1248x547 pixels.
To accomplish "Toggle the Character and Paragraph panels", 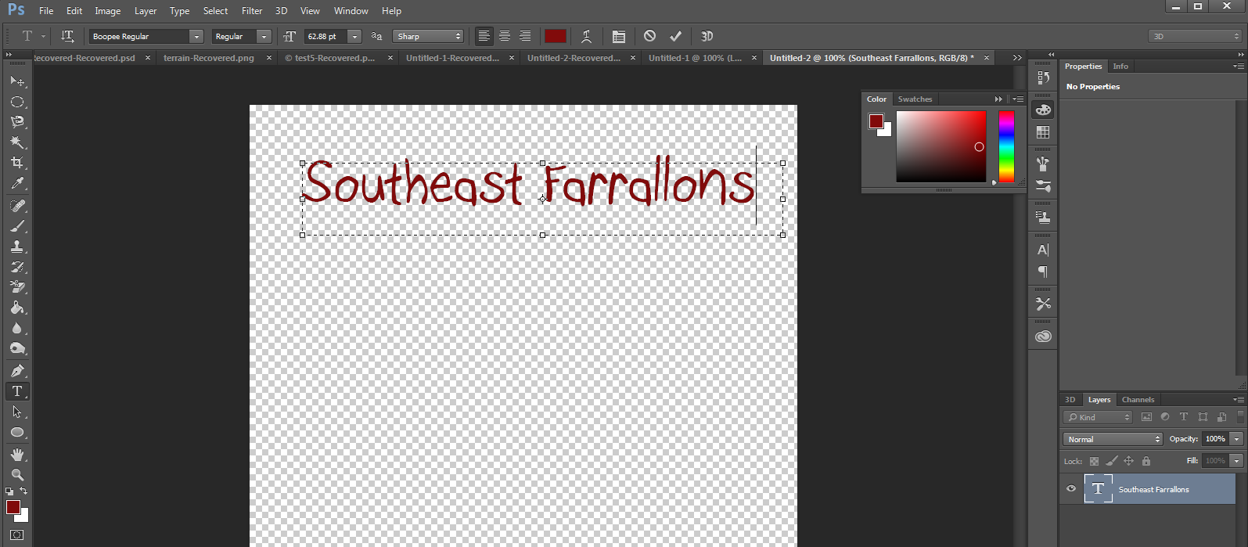I will (619, 36).
